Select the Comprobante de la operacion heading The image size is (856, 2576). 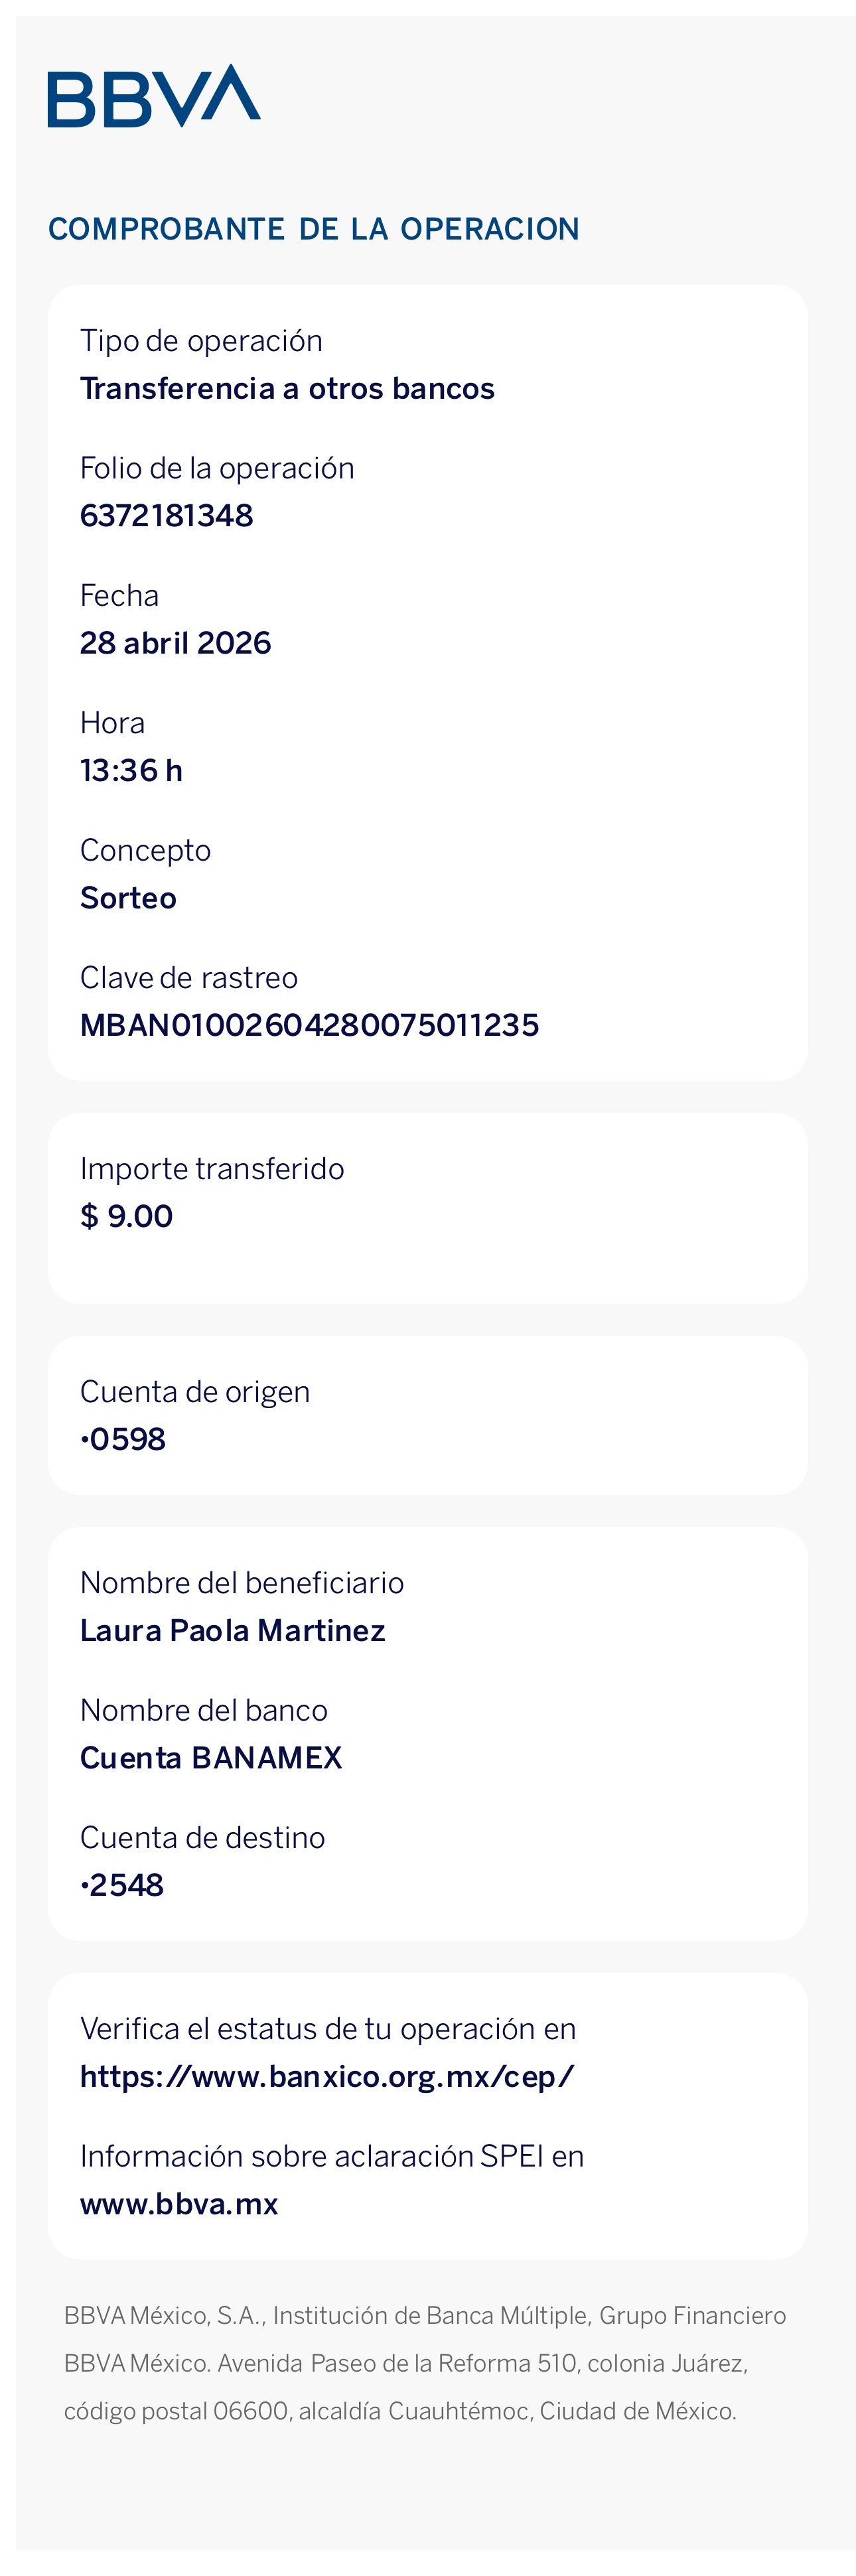[x=314, y=229]
